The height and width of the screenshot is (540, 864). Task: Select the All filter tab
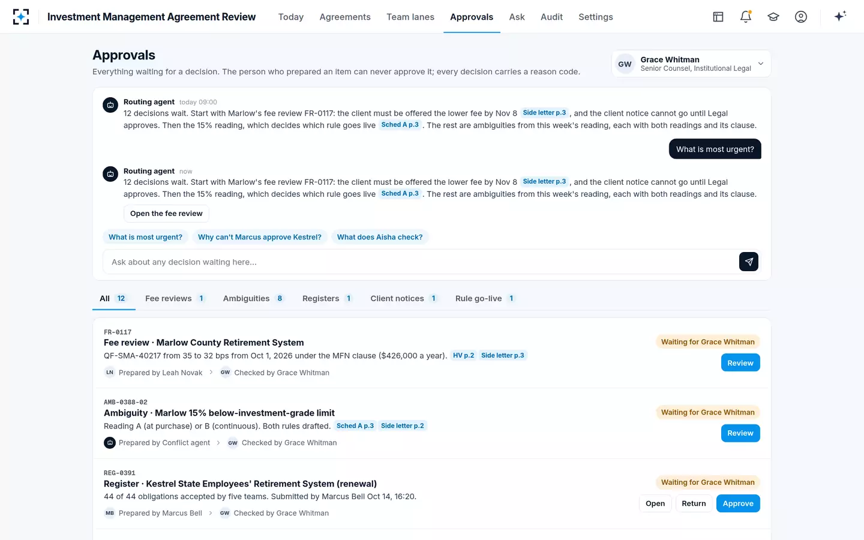(x=113, y=298)
